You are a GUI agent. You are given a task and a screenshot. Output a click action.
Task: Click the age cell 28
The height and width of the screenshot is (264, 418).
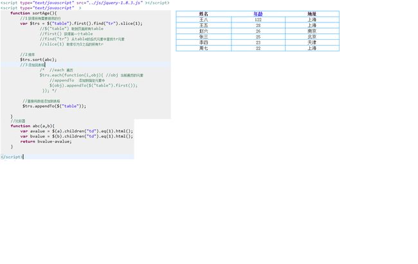(258, 25)
